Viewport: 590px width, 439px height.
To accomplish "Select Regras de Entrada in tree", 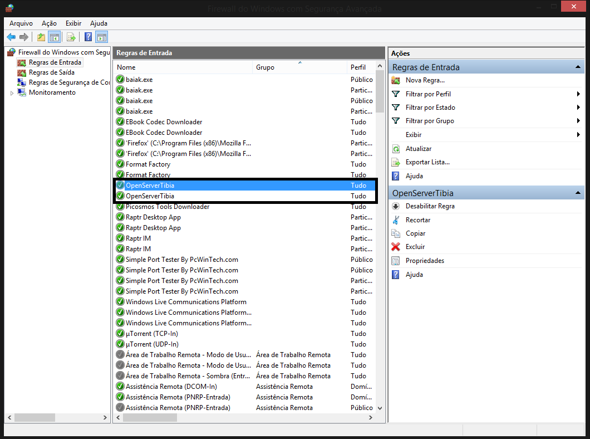I will tap(55, 62).
